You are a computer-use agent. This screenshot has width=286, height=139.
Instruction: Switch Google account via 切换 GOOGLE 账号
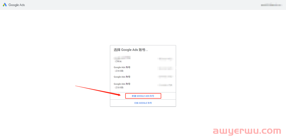click(x=143, y=103)
